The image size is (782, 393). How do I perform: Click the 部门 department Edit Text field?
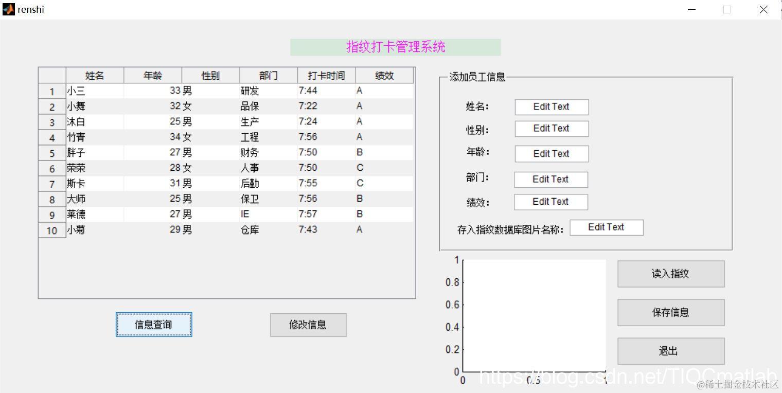click(x=551, y=179)
